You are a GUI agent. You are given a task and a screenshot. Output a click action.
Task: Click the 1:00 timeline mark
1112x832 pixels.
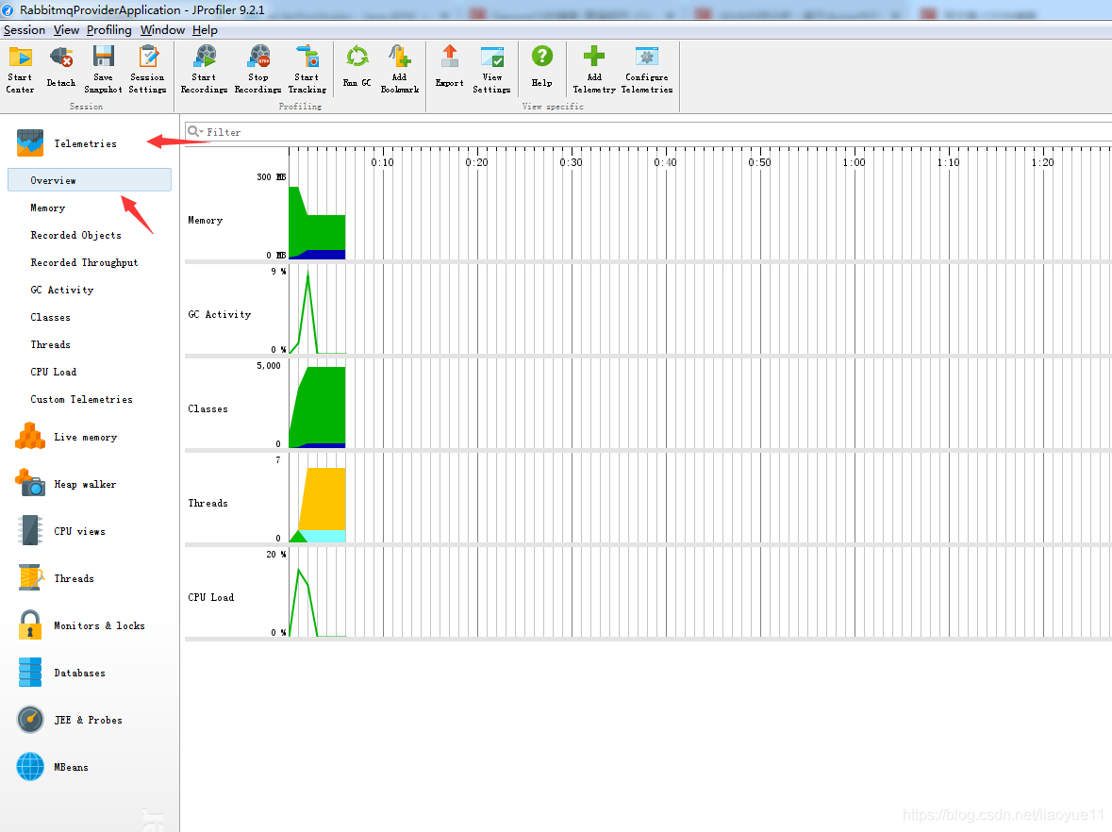(x=854, y=162)
